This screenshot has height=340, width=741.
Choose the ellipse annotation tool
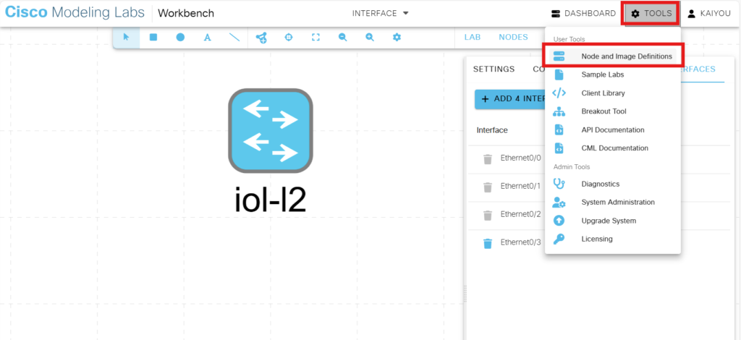(x=180, y=38)
